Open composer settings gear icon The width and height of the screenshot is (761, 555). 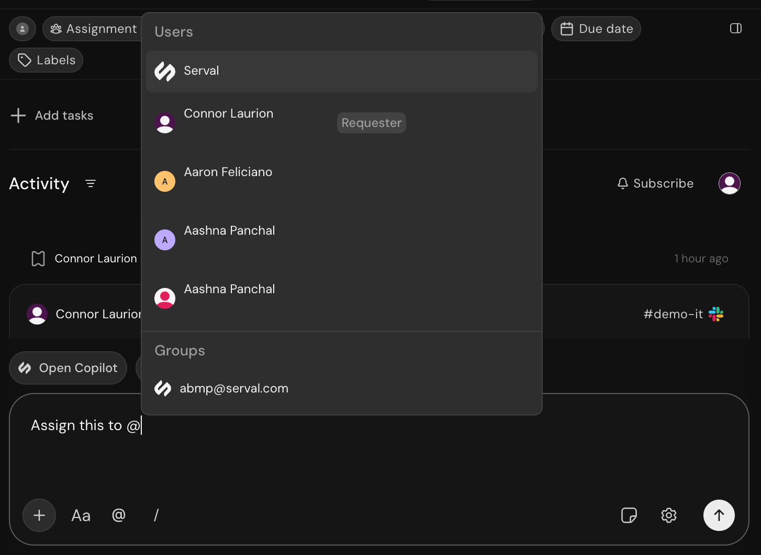pyautogui.click(x=669, y=515)
